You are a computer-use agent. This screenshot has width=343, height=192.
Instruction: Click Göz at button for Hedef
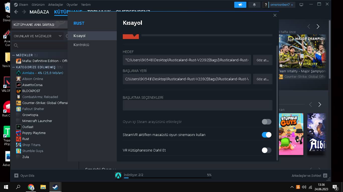263,60
